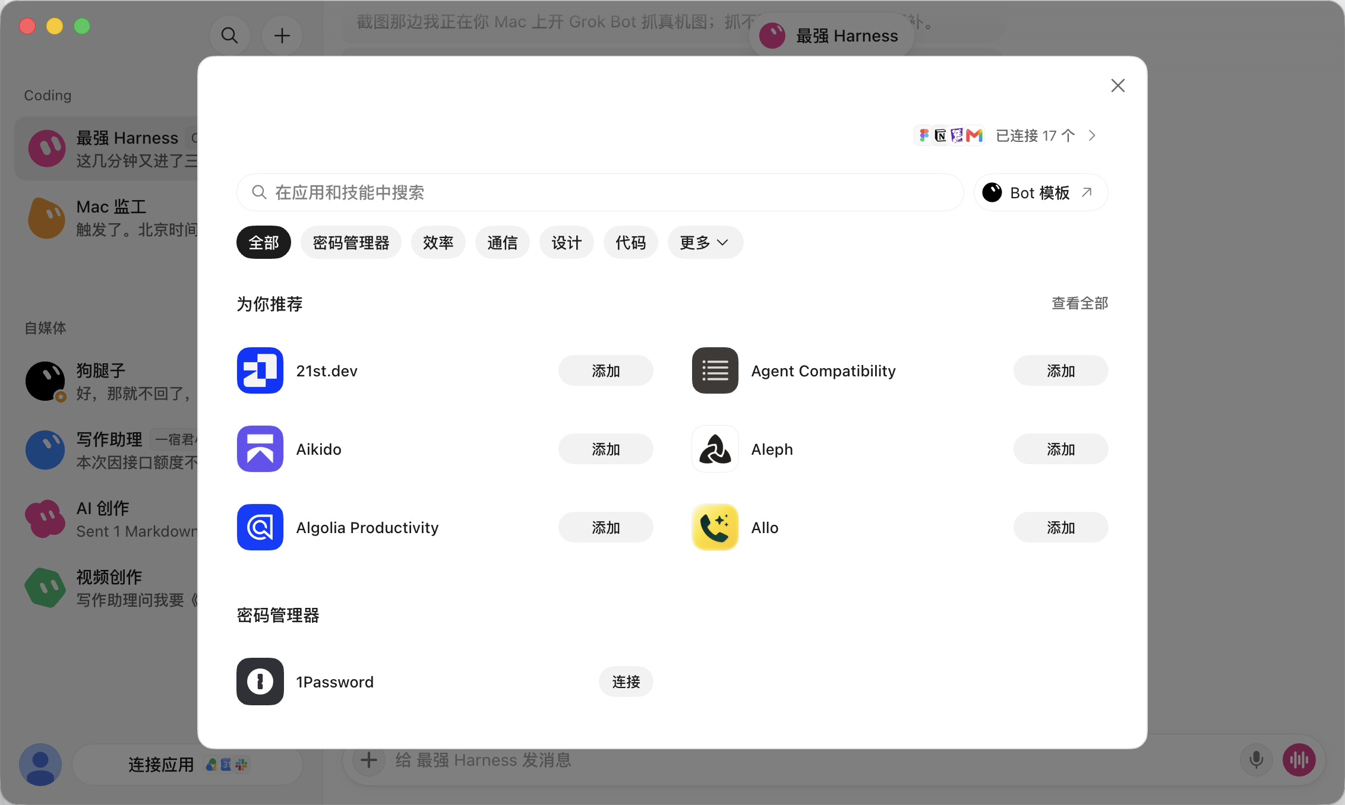Image resolution: width=1345 pixels, height=805 pixels.
Task: Select the 密码管理器 category tab
Action: tap(351, 242)
